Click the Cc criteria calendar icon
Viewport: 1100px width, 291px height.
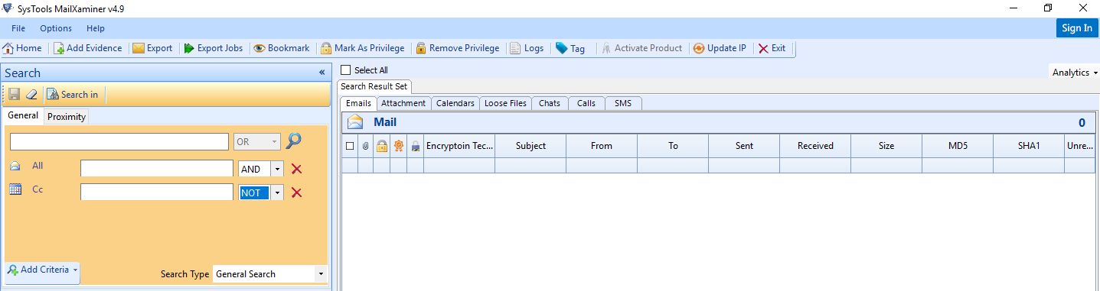(x=15, y=189)
